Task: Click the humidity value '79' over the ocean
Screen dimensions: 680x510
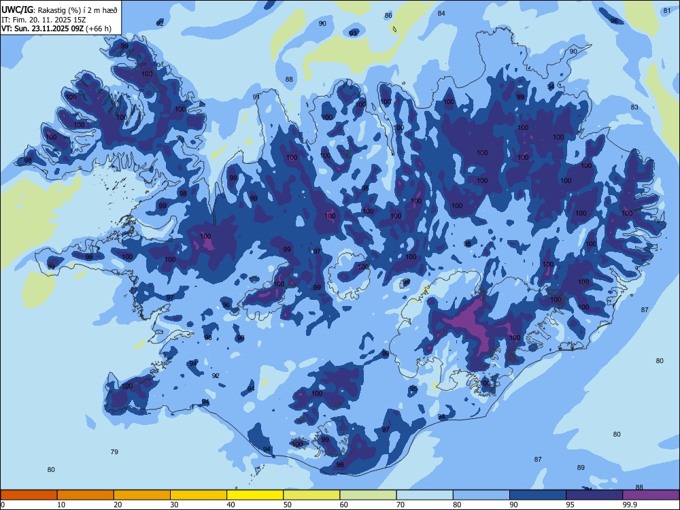Action: point(114,452)
